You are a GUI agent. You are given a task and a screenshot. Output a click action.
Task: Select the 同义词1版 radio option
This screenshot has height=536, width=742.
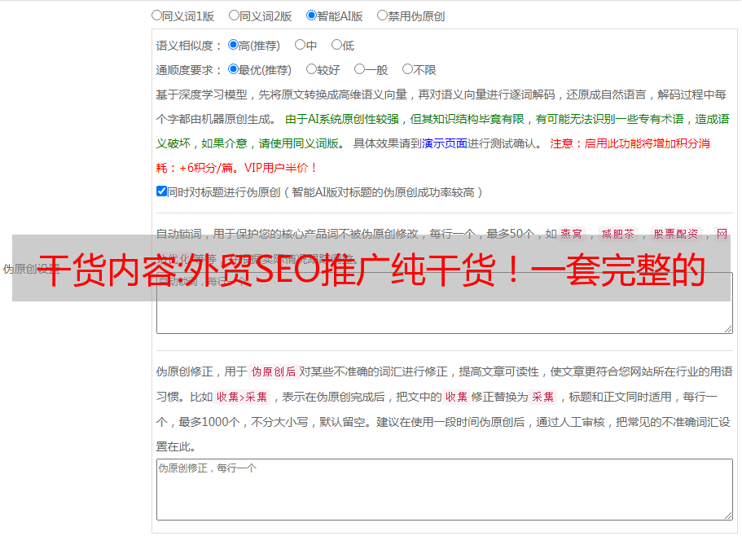156,15
